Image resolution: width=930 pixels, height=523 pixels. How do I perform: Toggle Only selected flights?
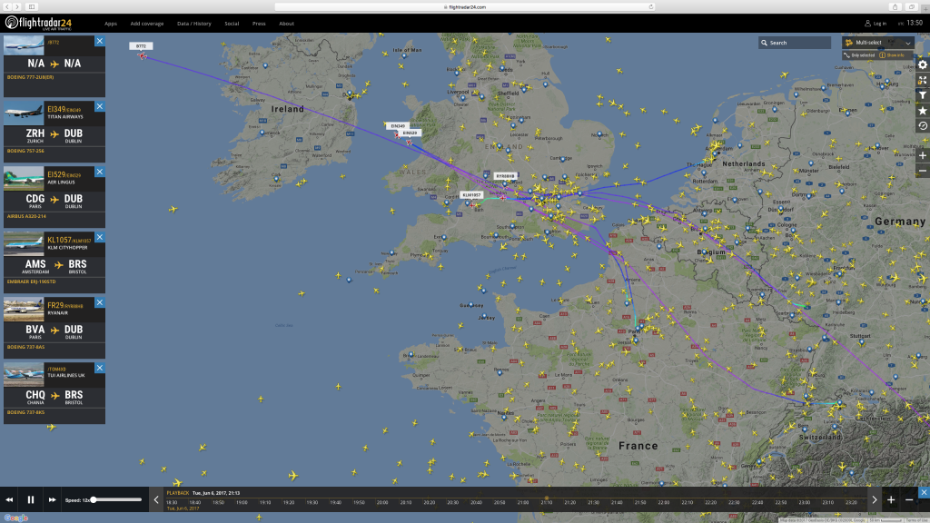pos(859,55)
